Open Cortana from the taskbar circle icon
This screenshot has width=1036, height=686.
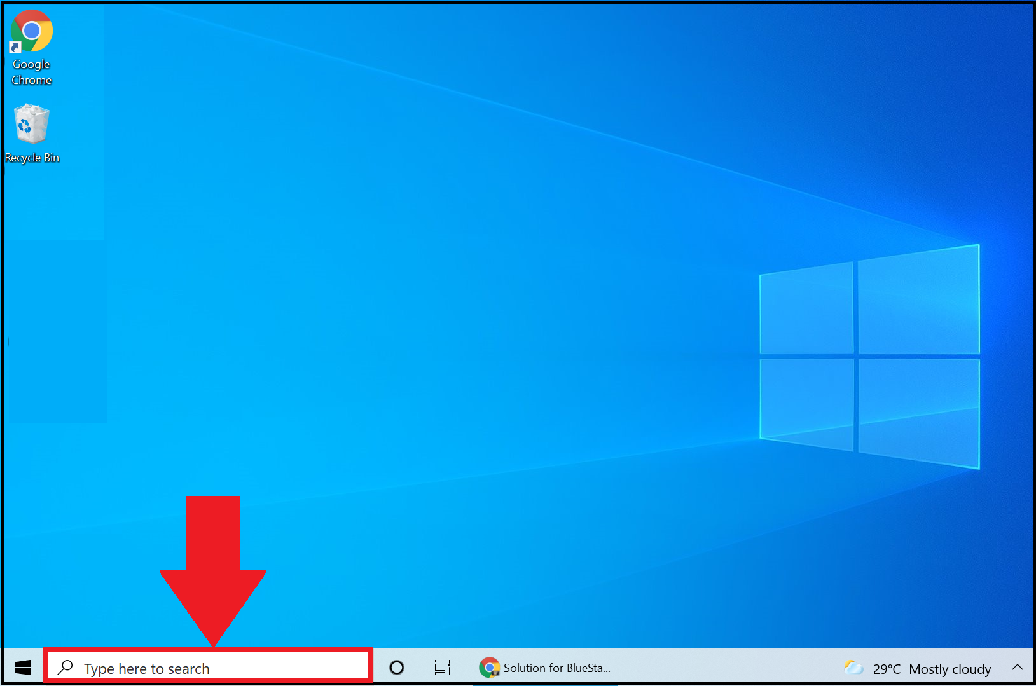397,668
